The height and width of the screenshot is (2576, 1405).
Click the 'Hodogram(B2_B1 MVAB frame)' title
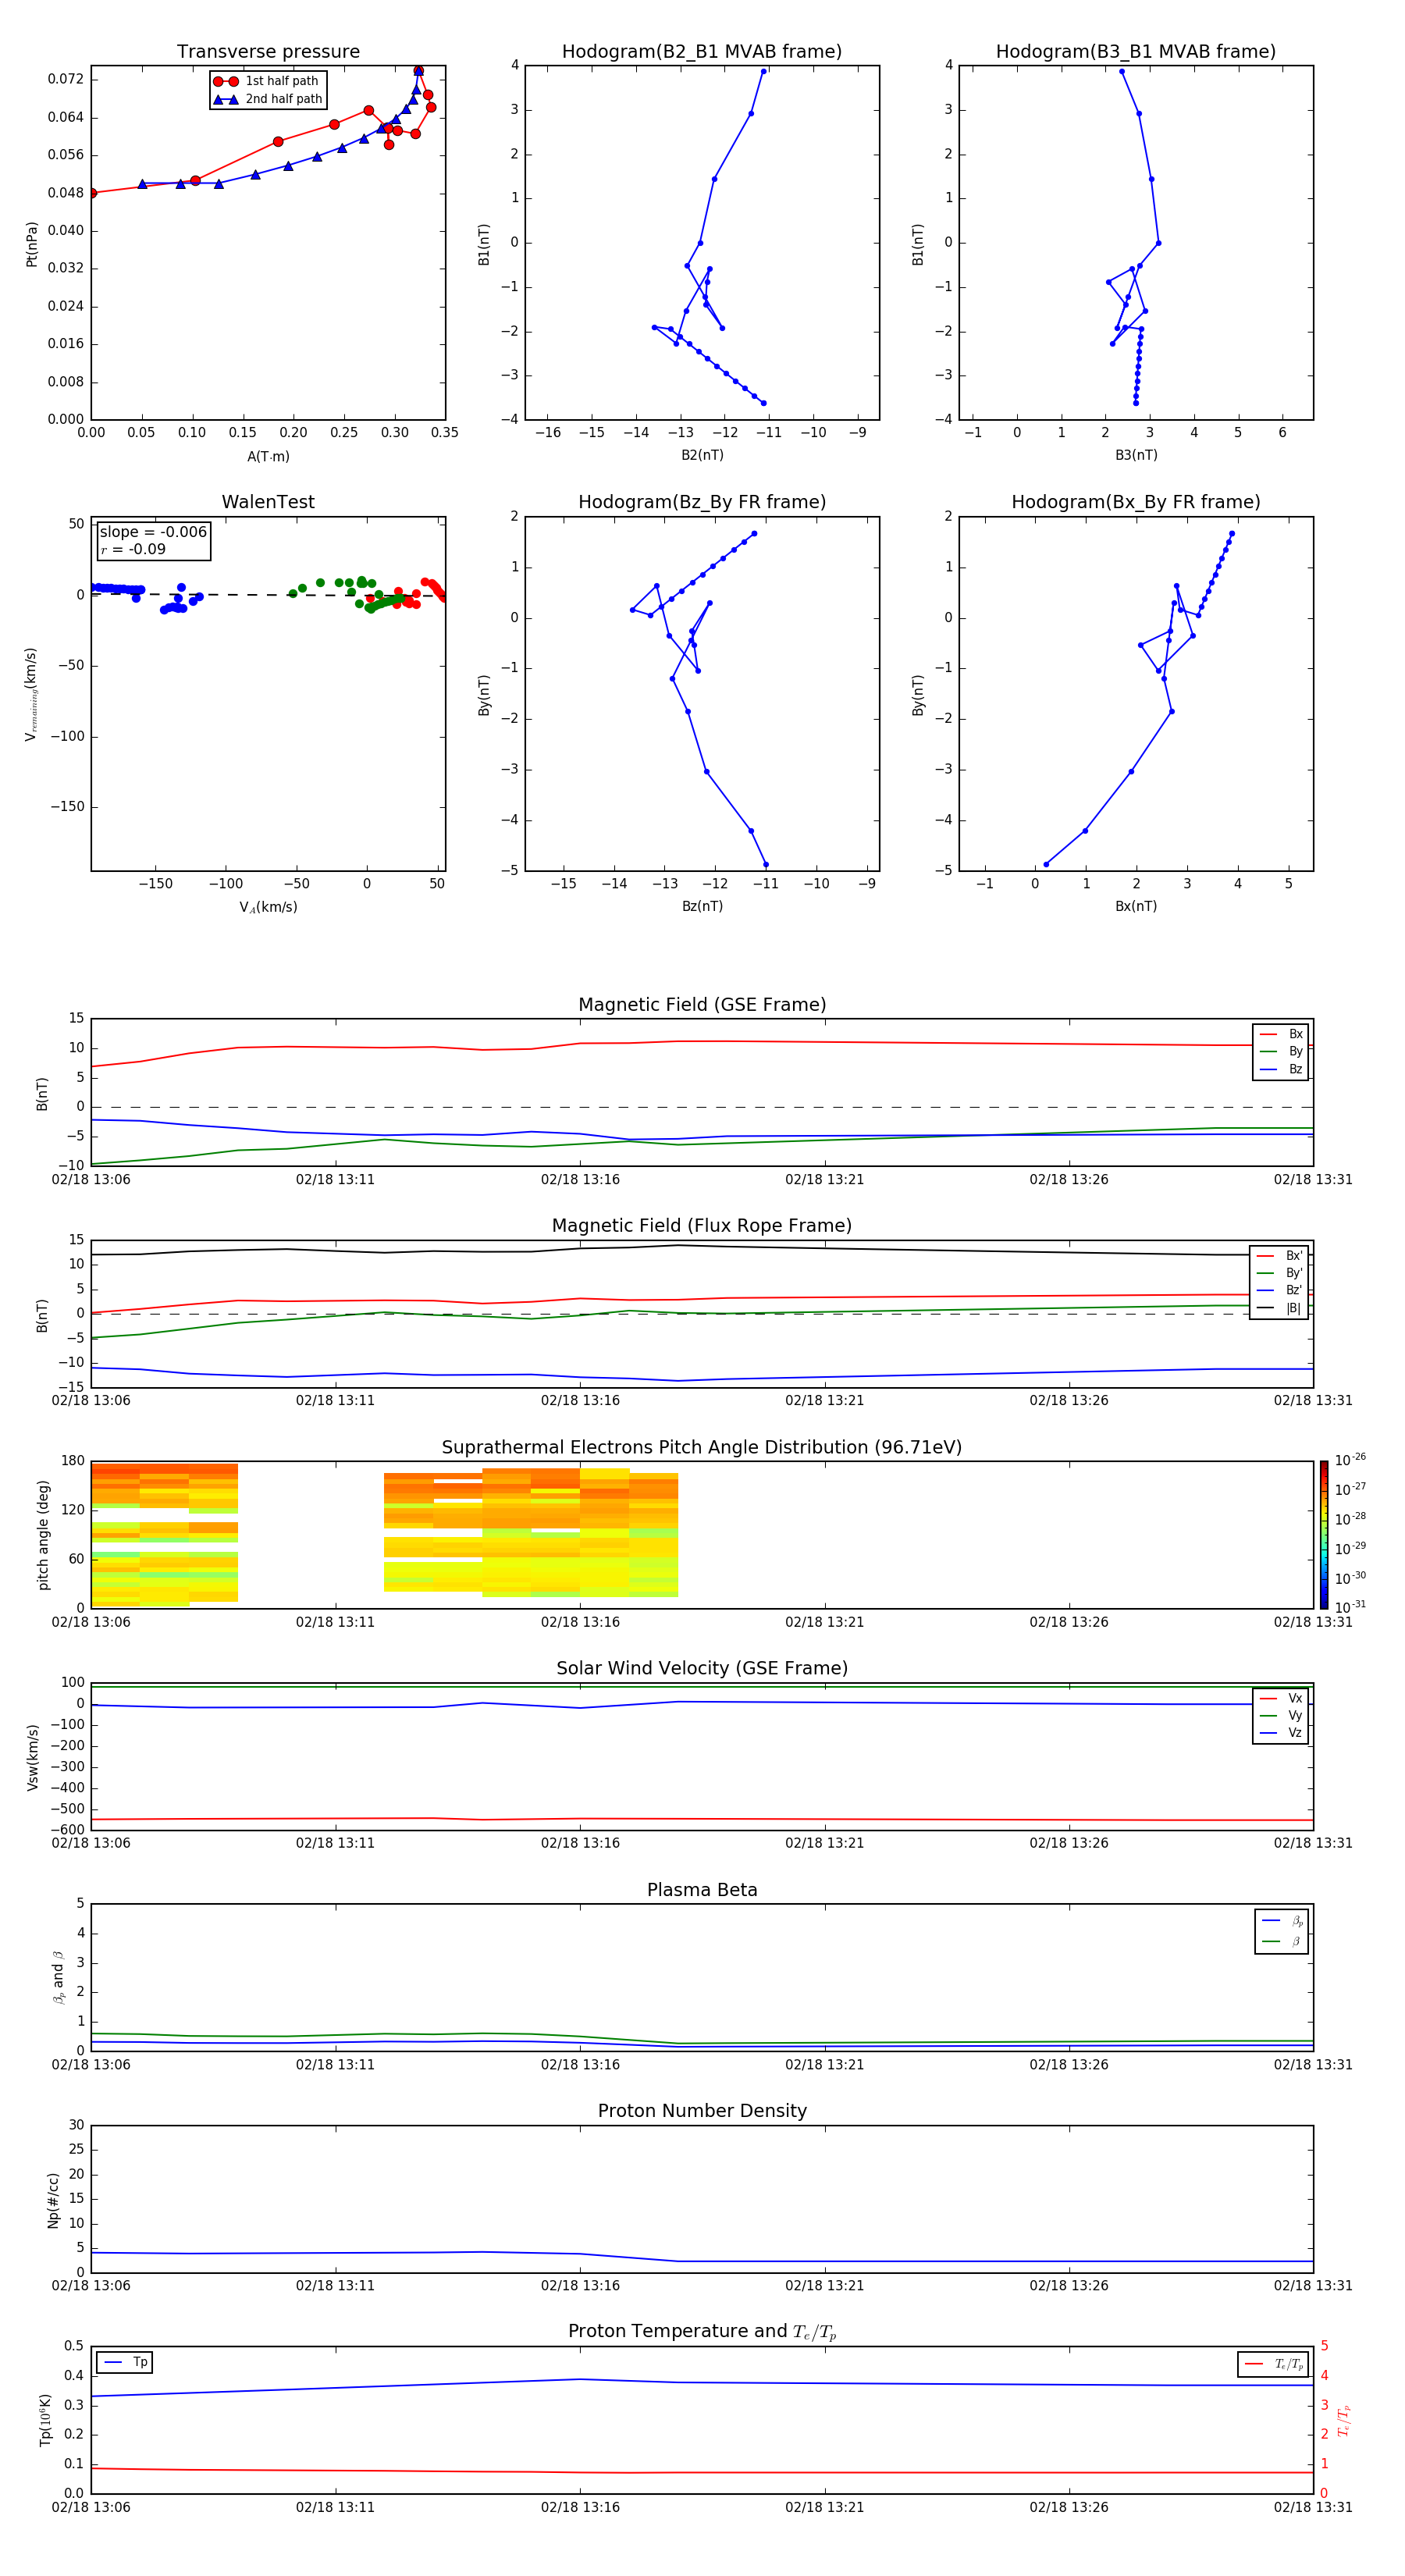coord(702,52)
